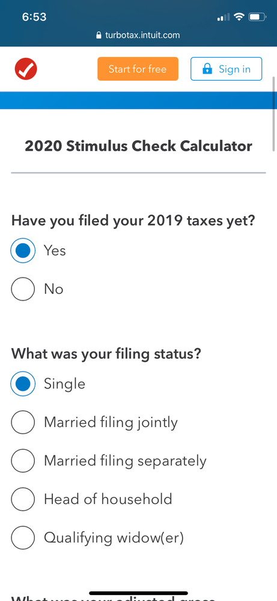Tap the turbotax.intuit.com address bar
The width and height of the screenshot is (277, 601).
(x=138, y=36)
